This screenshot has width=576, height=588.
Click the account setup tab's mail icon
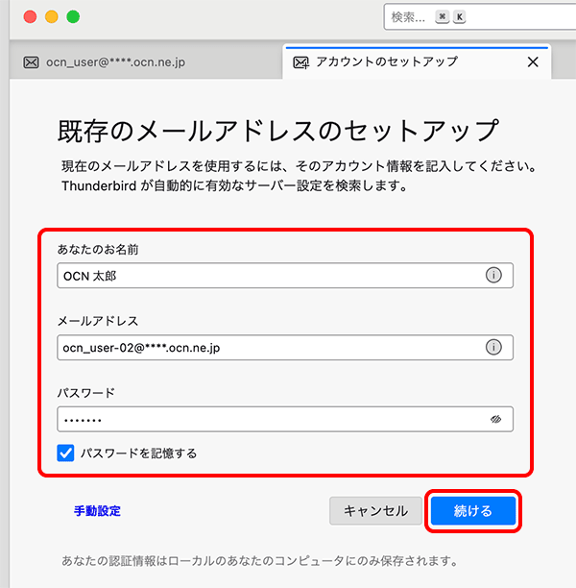[x=300, y=62]
